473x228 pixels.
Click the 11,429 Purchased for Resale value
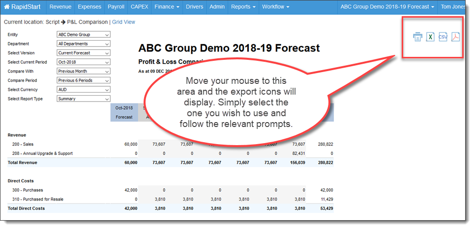[327, 199]
